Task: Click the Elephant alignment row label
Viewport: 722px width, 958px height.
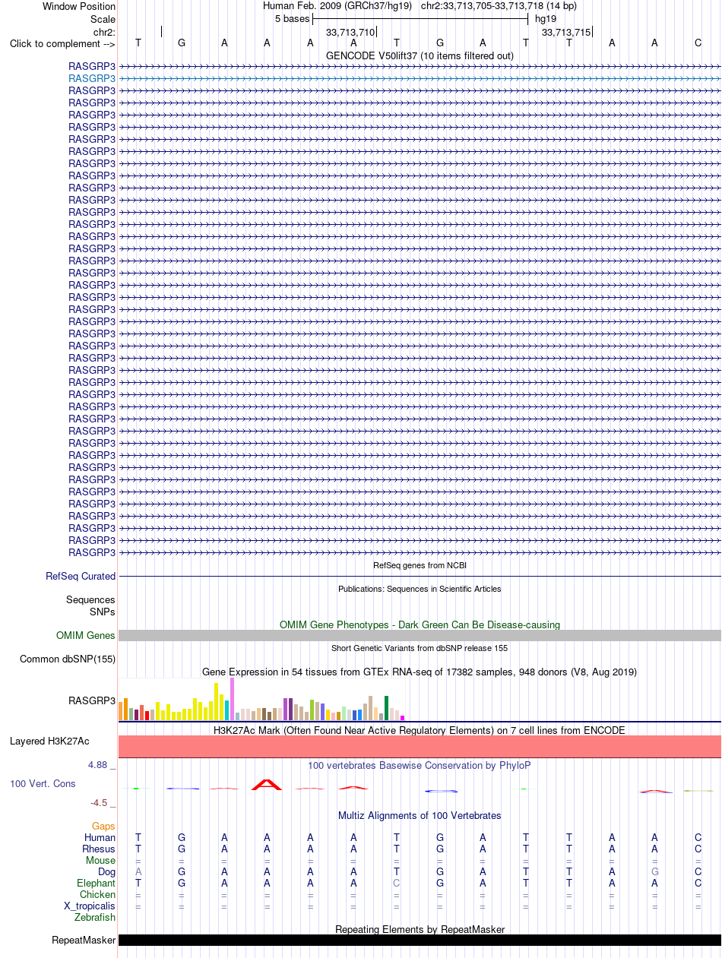Action: coord(97,883)
